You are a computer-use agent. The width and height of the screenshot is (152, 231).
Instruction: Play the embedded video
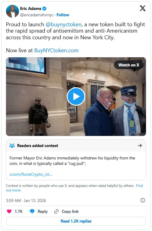point(76,97)
